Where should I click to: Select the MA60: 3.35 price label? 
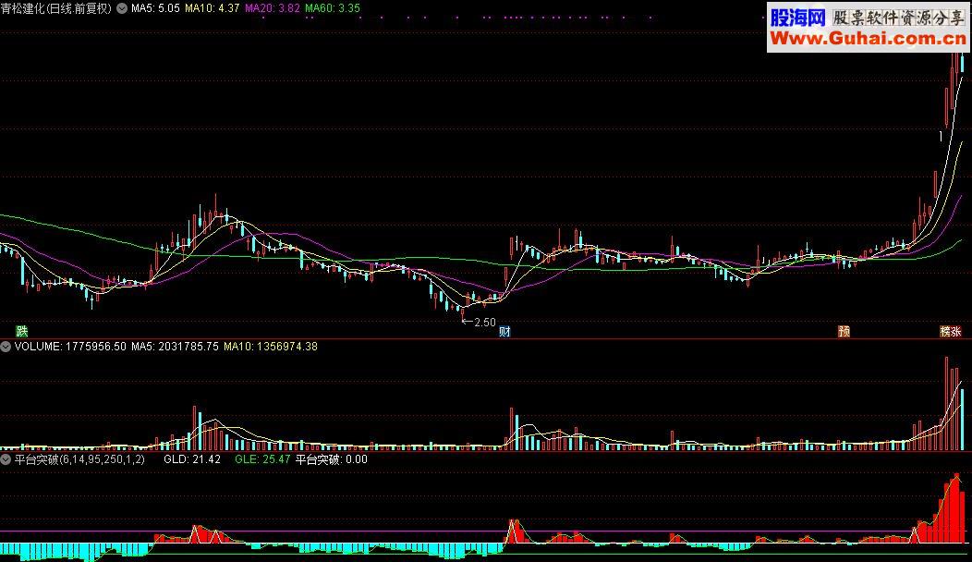point(333,8)
